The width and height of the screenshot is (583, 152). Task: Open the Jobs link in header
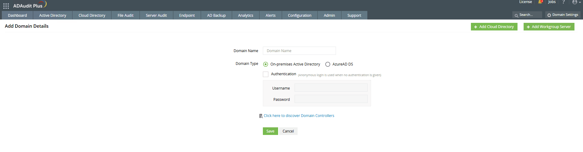click(x=552, y=2)
